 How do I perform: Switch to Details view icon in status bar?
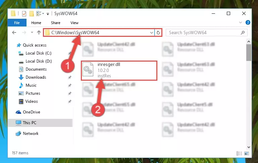(239, 153)
